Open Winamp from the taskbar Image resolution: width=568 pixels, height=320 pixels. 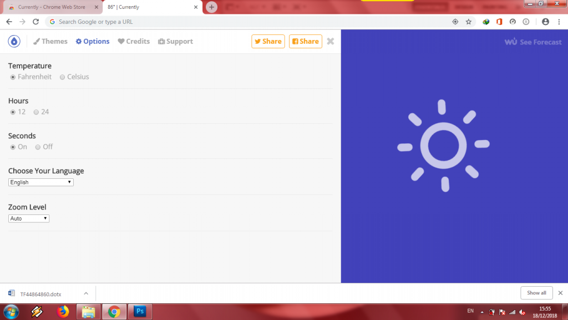pos(37,312)
